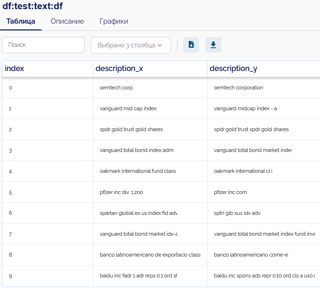Select cell 'spartan global ex us index fid adv'

[150, 213]
